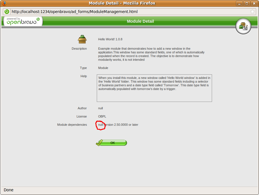Click the module management round icon
The image size is (259, 195).
(x=243, y=26)
